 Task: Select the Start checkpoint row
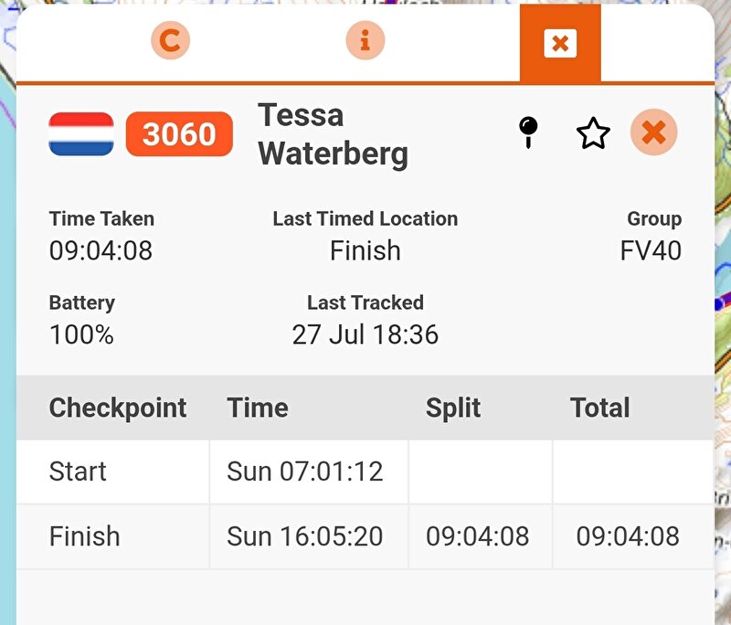coord(365,471)
